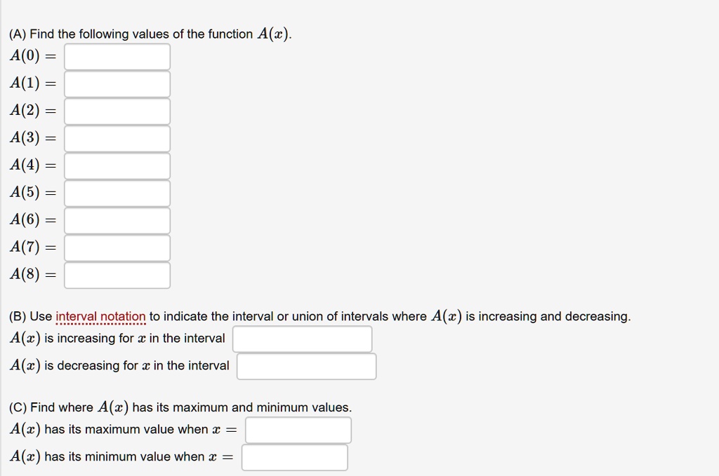Click the A(x) increasing statement label
Screen dimensions: 719x476
117,339
